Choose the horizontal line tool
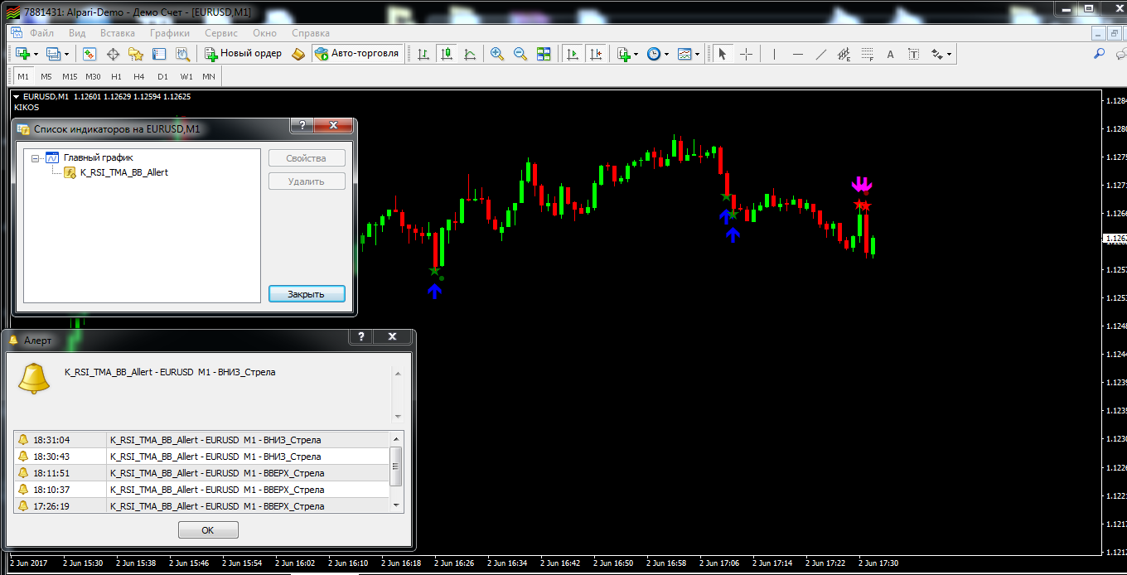 pos(797,54)
